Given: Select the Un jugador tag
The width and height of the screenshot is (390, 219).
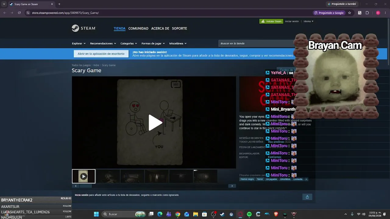Looking at the screenshot, I should 271,179.
